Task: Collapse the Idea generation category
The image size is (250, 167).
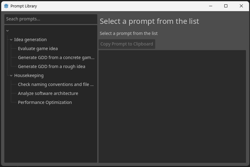Action: (11, 40)
